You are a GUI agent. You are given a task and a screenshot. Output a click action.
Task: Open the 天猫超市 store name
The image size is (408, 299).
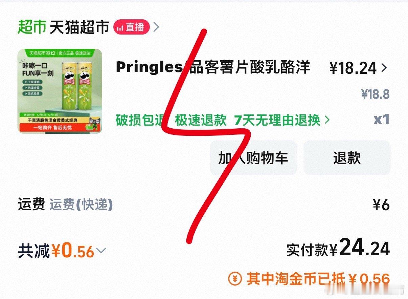click(x=80, y=27)
